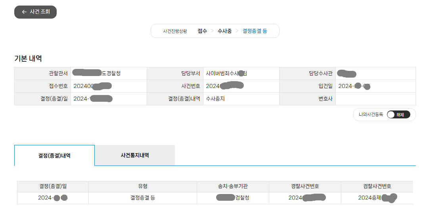Click the 사이버범죄수사 department value

226,73
